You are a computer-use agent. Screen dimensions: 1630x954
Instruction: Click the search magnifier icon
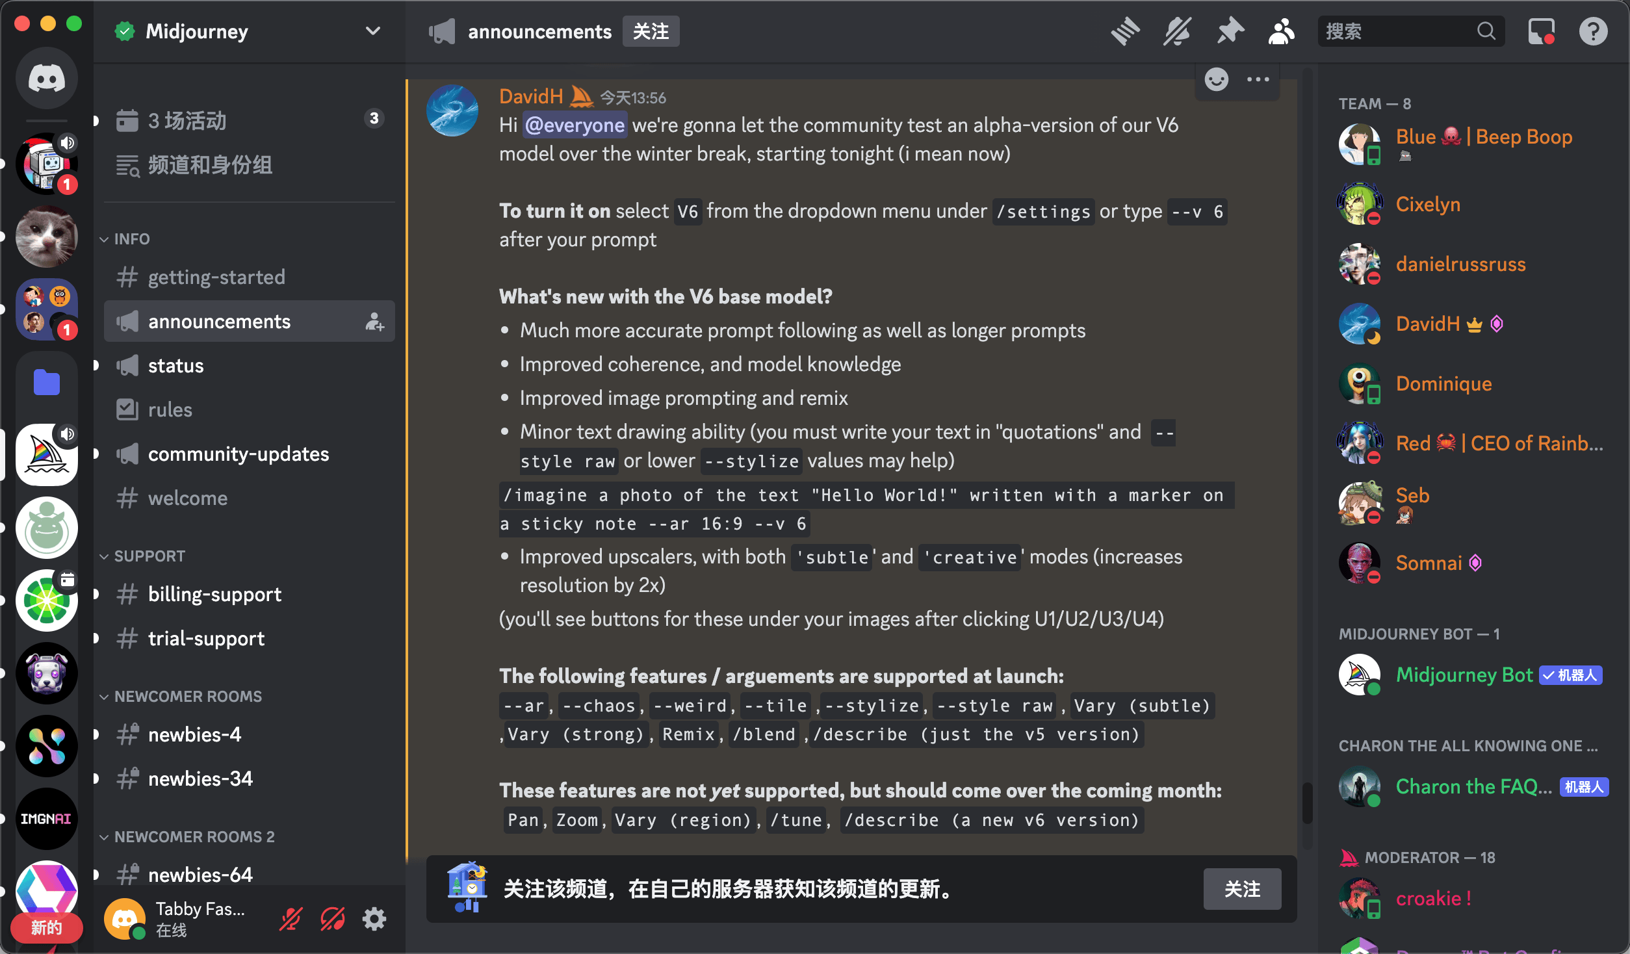click(x=1486, y=31)
